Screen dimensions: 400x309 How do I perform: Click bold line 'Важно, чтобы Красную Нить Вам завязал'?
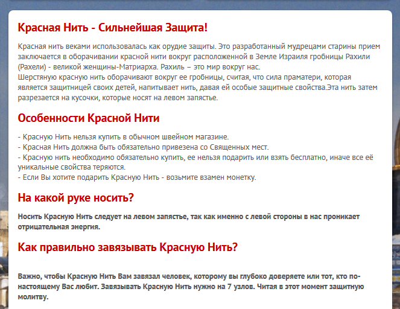point(189,276)
